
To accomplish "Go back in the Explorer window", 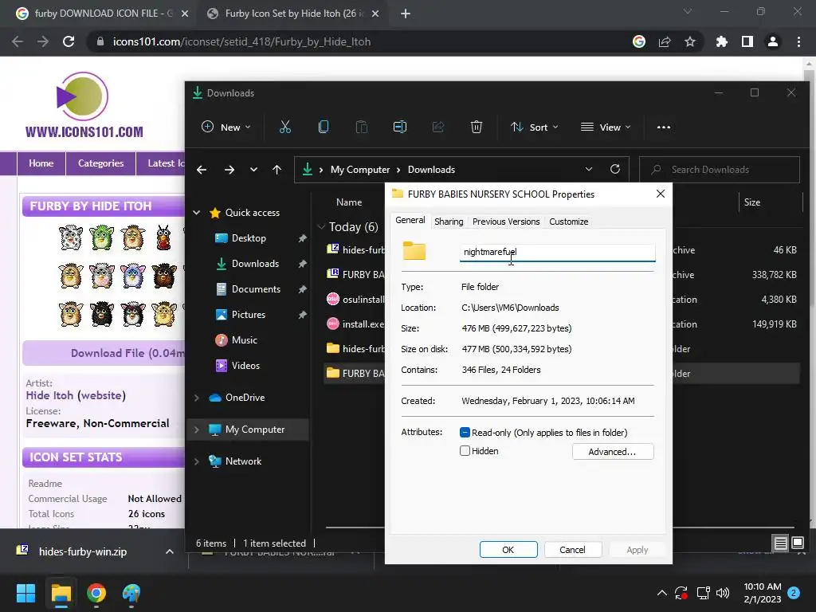I will click(202, 170).
